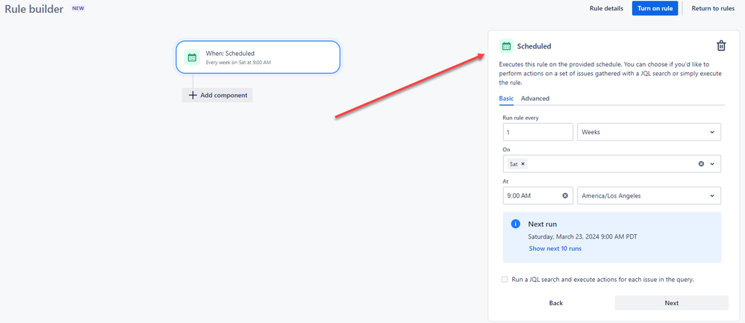The height and width of the screenshot is (323, 745).
Task: Click Show next 10 runs link
Action: point(555,248)
